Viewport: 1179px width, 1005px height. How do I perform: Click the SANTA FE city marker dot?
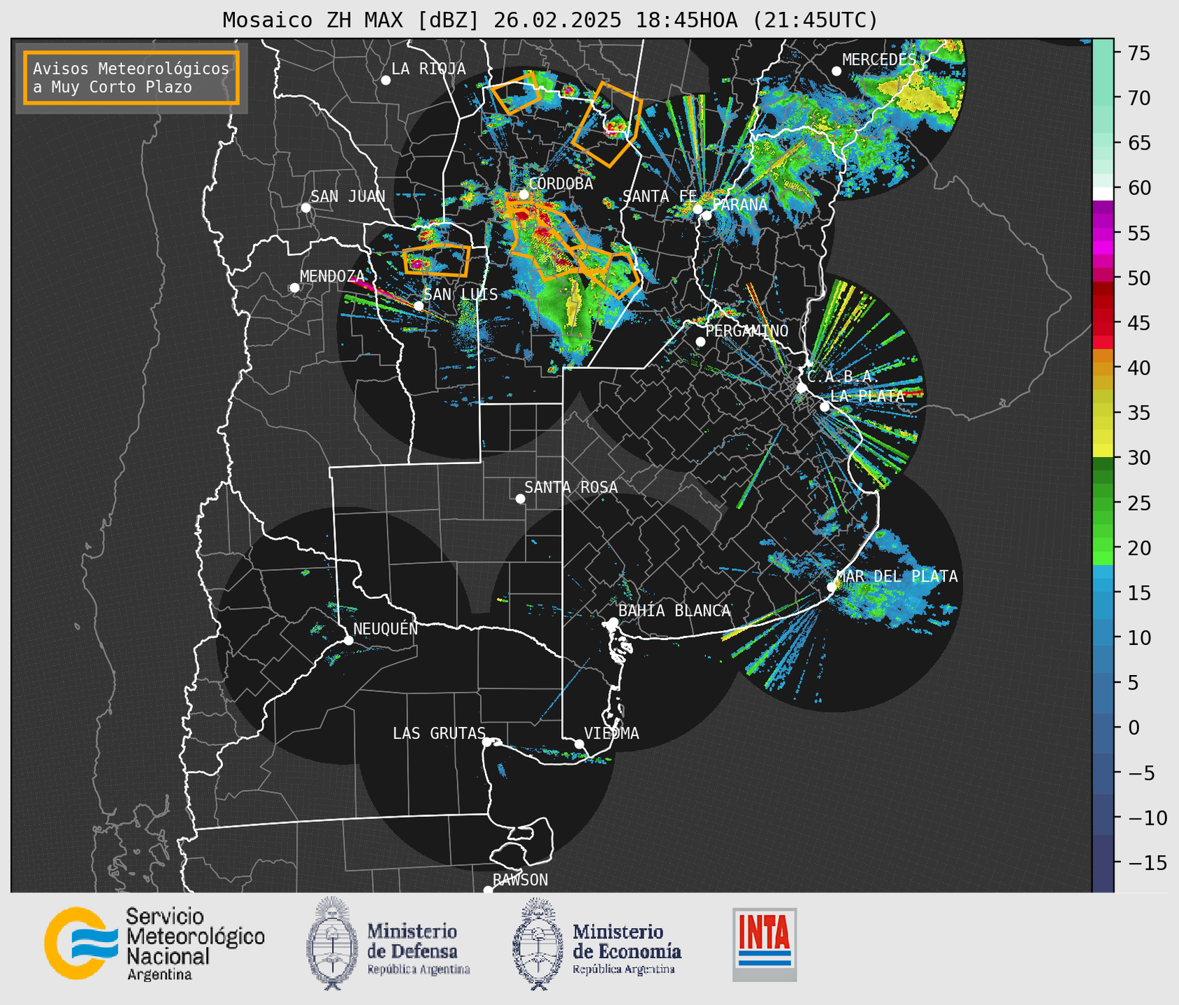[x=697, y=209]
